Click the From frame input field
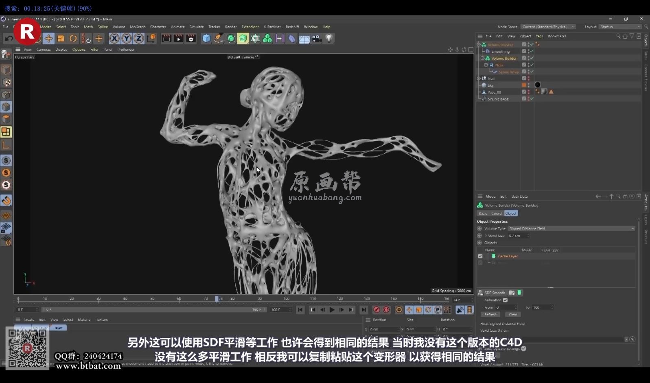650x383 pixels. 505,307
